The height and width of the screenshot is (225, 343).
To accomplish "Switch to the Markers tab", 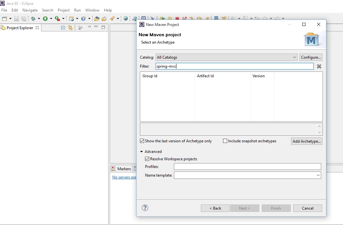I will 121,169.
